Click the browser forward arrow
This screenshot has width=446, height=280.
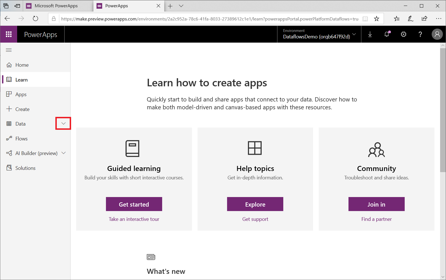click(x=21, y=19)
